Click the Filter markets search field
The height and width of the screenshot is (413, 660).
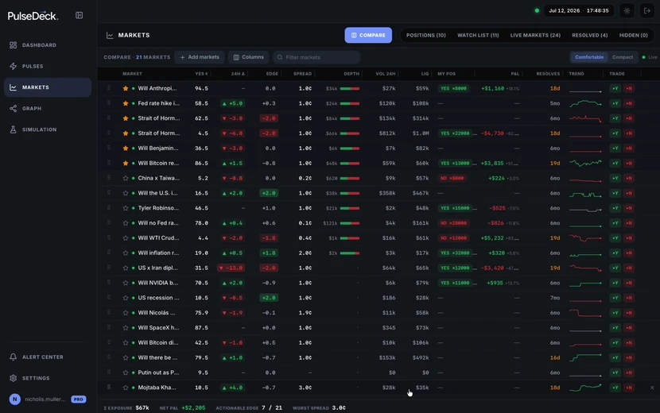[316, 57]
